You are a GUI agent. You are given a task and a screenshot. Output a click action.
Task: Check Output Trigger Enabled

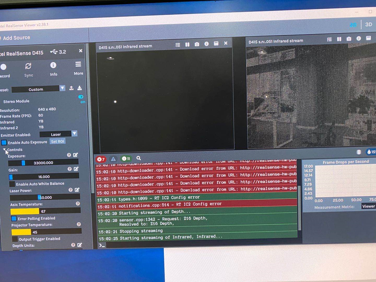15,239
